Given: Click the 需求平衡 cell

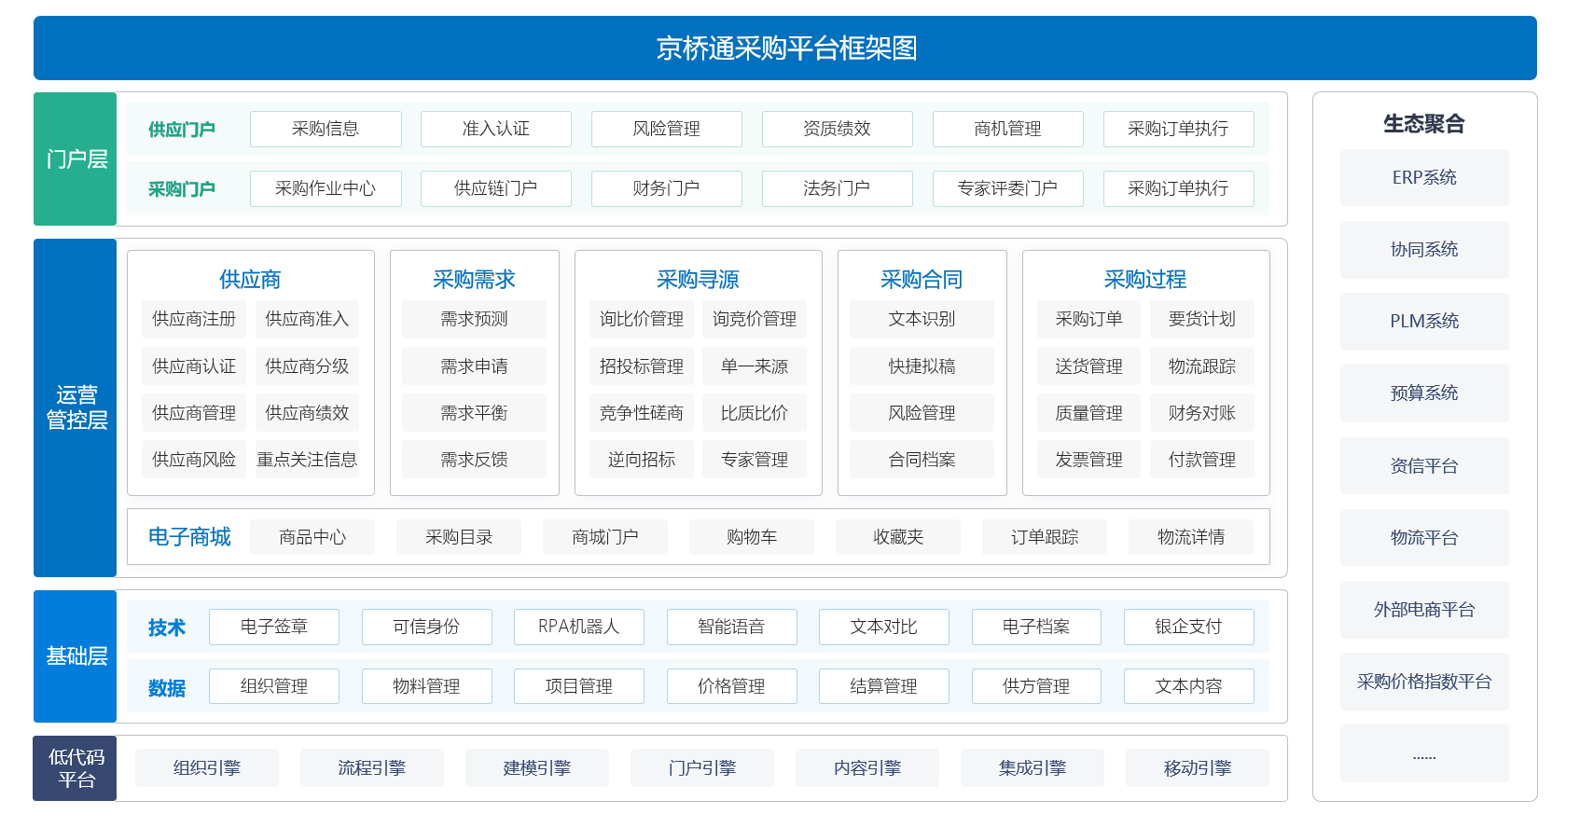Looking at the screenshot, I should pos(475,413).
